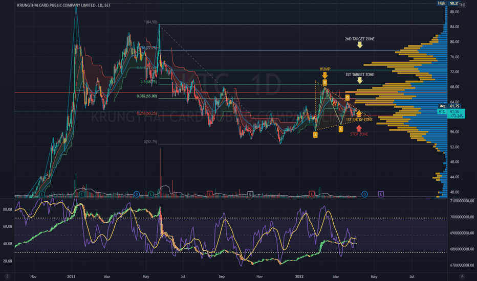This screenshot has width=477, height=281.
Task: Click the Fibonacci 1(84.50) level label
Action: click(150, 22)
